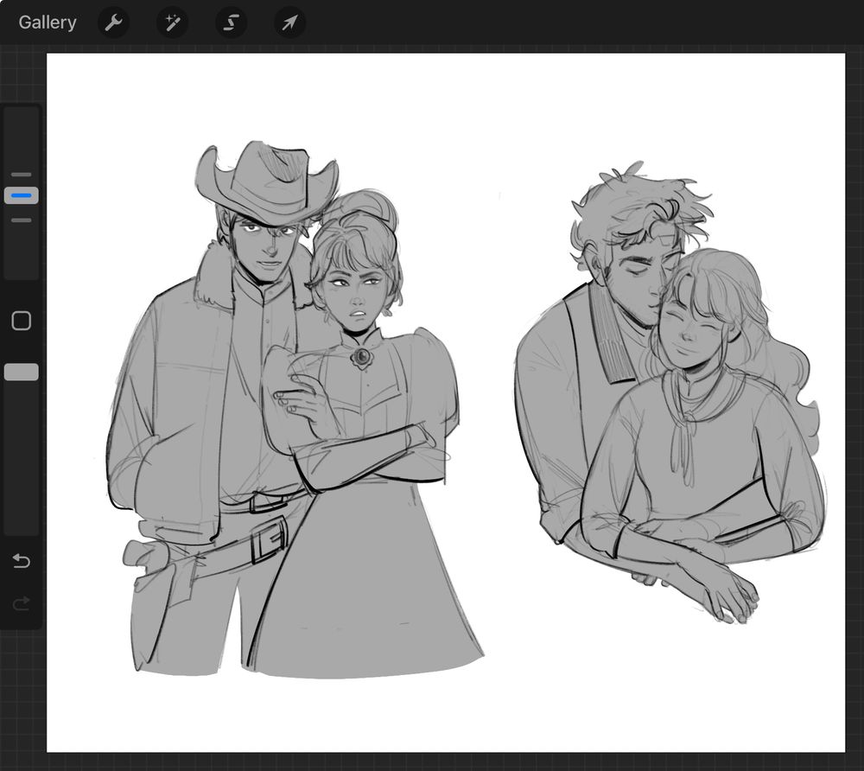Tap the Modify square button in sidebar

[x=22, y=321]
